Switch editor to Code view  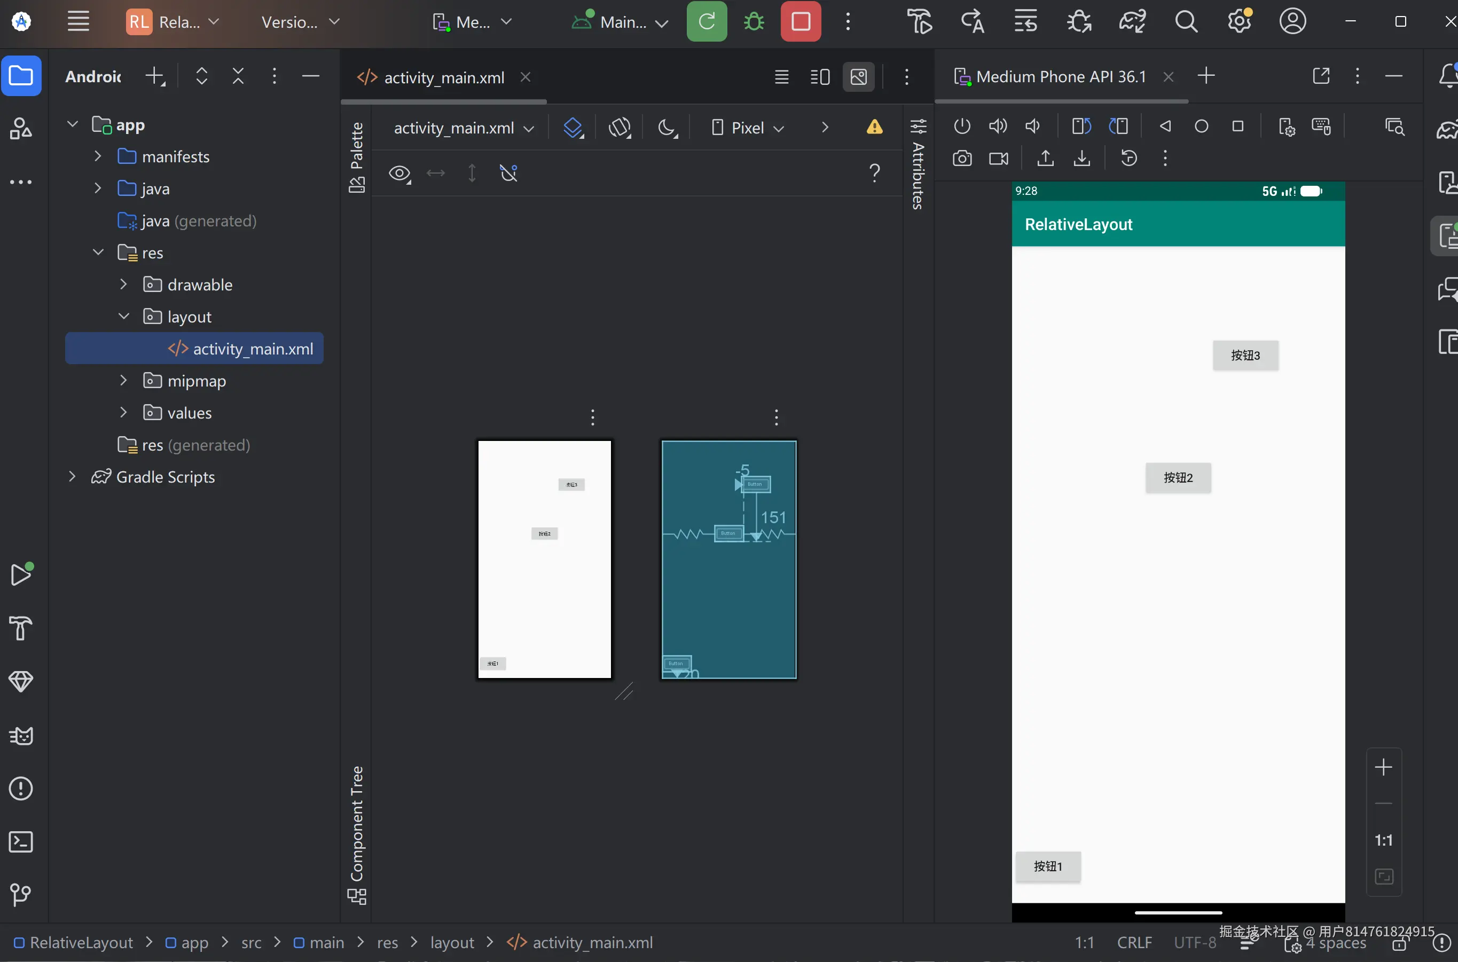point(781,77)
